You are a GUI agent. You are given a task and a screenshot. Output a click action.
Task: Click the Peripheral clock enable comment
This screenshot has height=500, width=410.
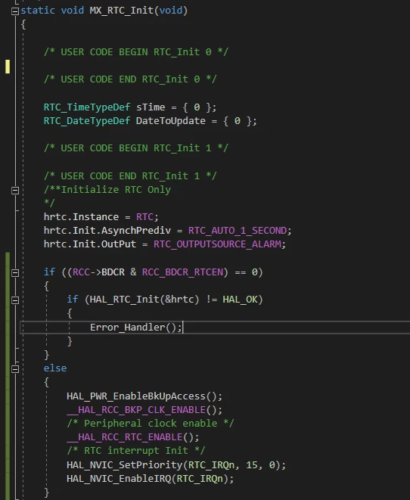(x=151, y=424)
